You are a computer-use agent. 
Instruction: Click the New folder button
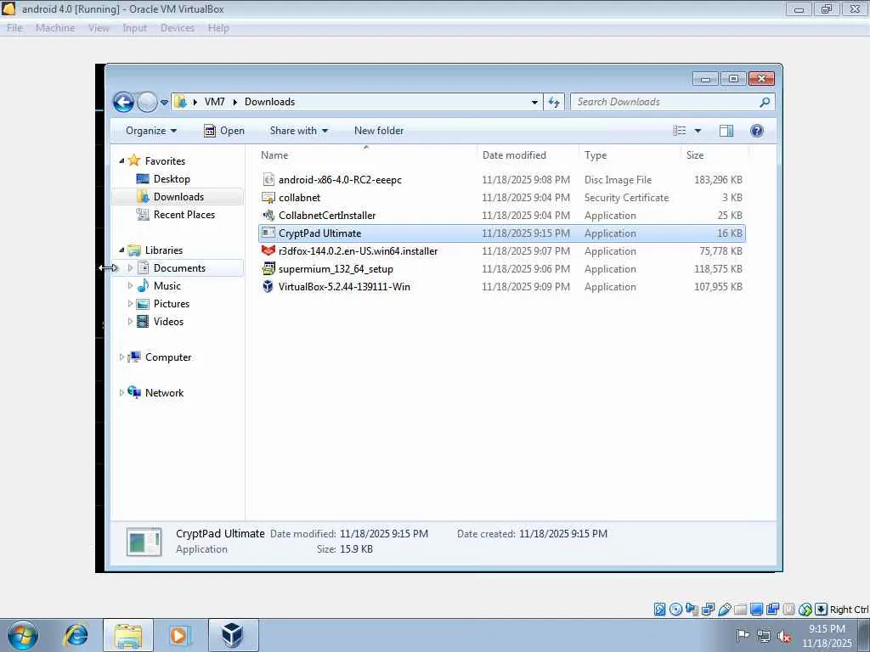tap(379, 131)
